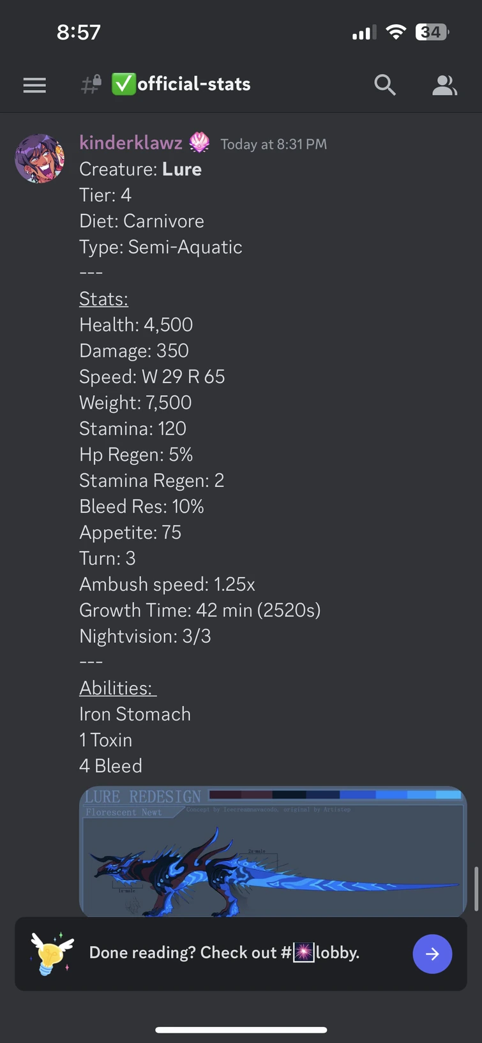Tap the 8:57 clock in the status bar

tap(79, 31)
